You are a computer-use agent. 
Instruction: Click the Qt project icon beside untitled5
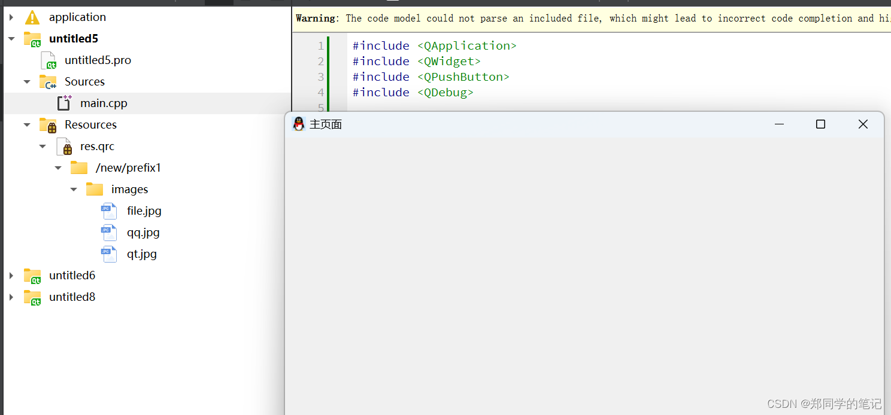32,38
